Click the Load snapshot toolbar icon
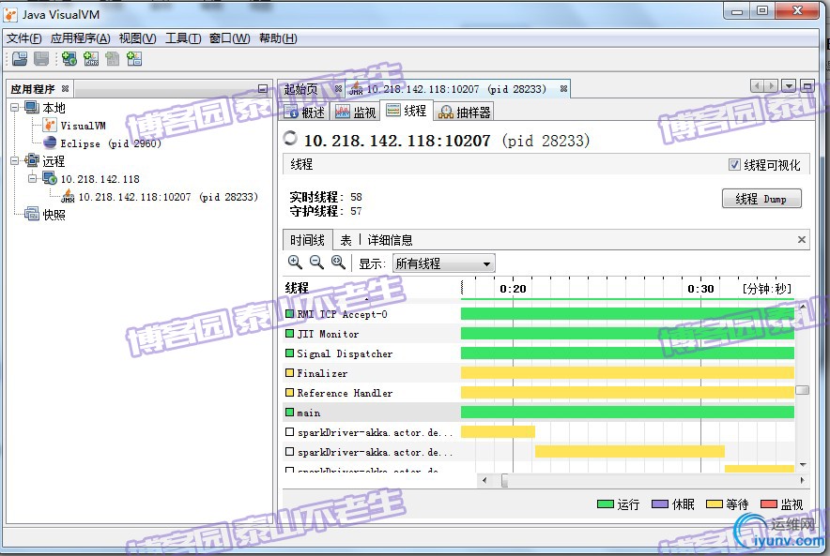Image resolution: width=830 pixels, height=556 pixels. coord(20,59)
